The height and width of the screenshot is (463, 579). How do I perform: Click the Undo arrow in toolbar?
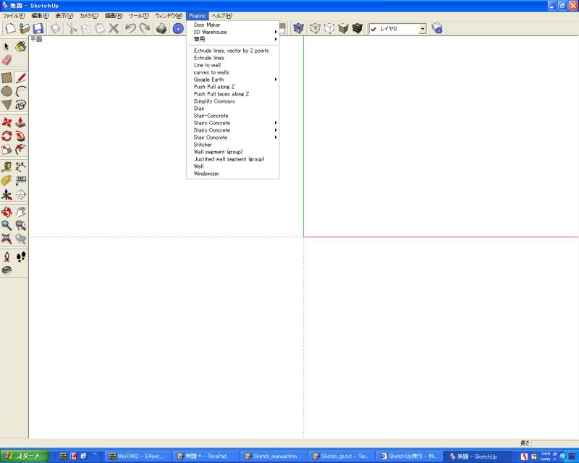click(x=130, y=28)
